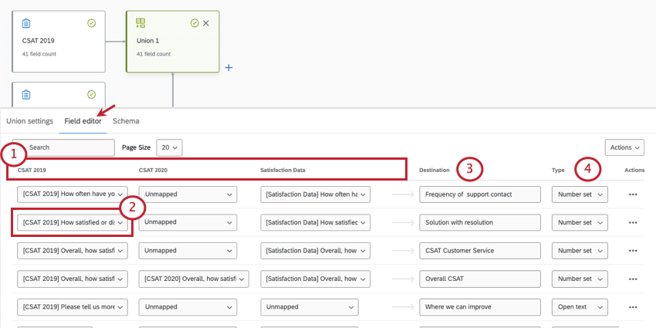Open row actions menu for Overall CSAT
Image resolution: width=656 pixels, height=328 pixels.
coord(633,279)
